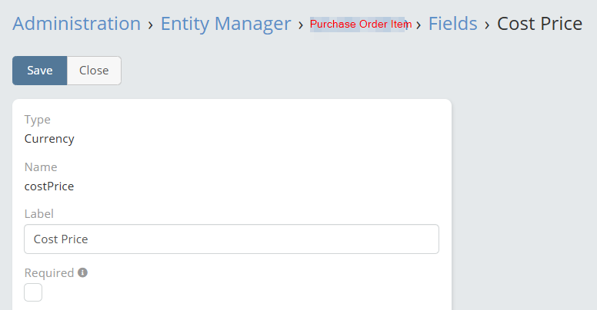Click the Required label text
Image resolution: width=597 pixels, height=310 pixels.
pyautogui.click(x=49, y=272)
